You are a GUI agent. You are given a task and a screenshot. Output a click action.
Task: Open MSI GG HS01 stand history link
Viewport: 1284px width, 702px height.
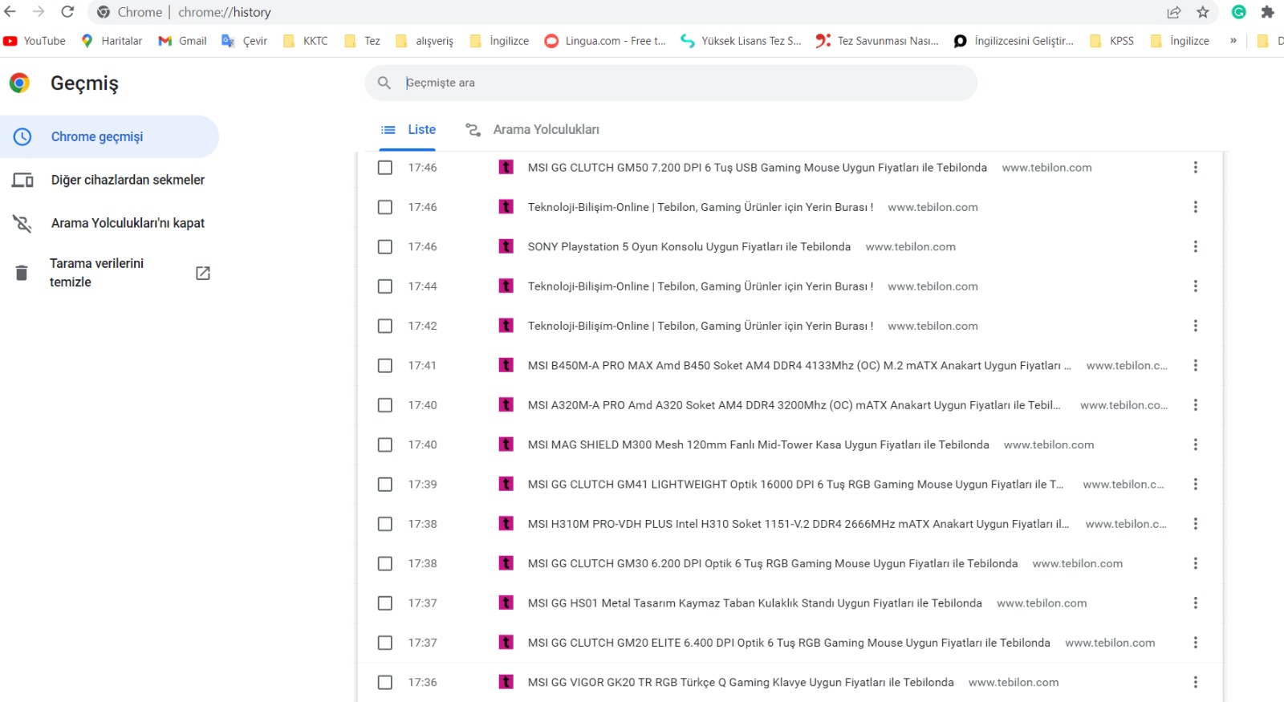click(755, 603)
